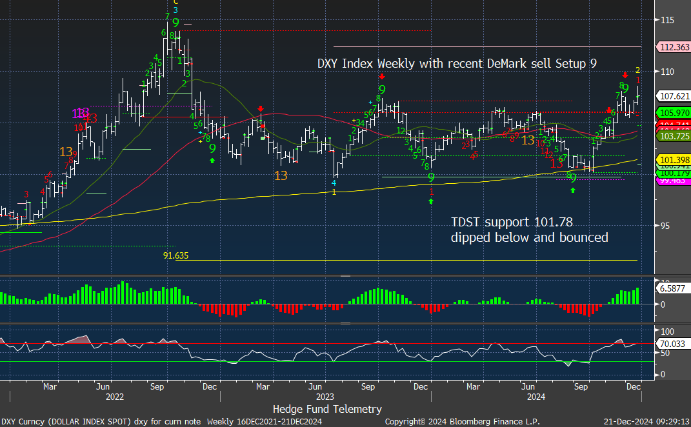This screenshot has width=691, height=427.
Task: Select the green 9 at the December 2023 low
Action: [431, 177]
